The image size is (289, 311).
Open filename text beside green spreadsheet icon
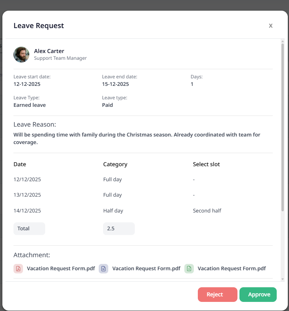pos(232,268)
